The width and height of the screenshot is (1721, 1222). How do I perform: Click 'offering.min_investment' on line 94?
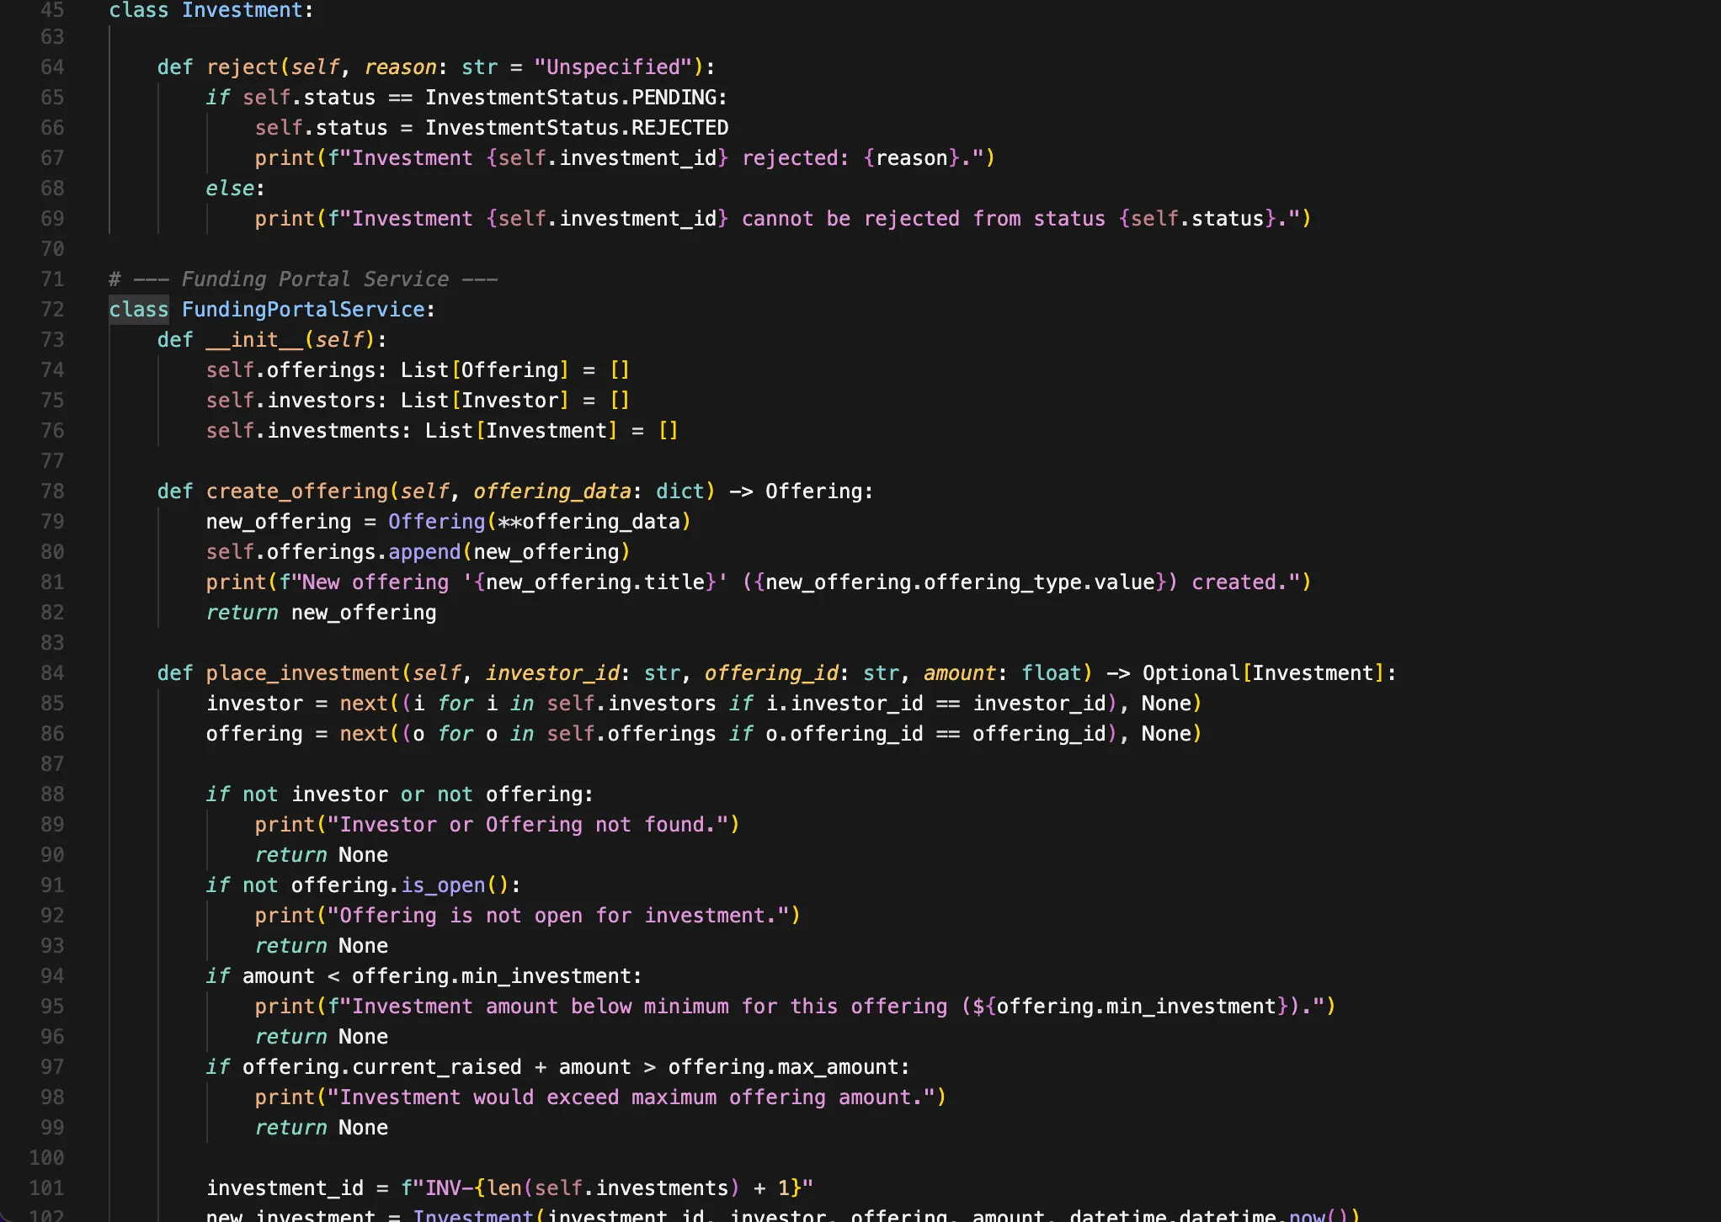[492, 976]
